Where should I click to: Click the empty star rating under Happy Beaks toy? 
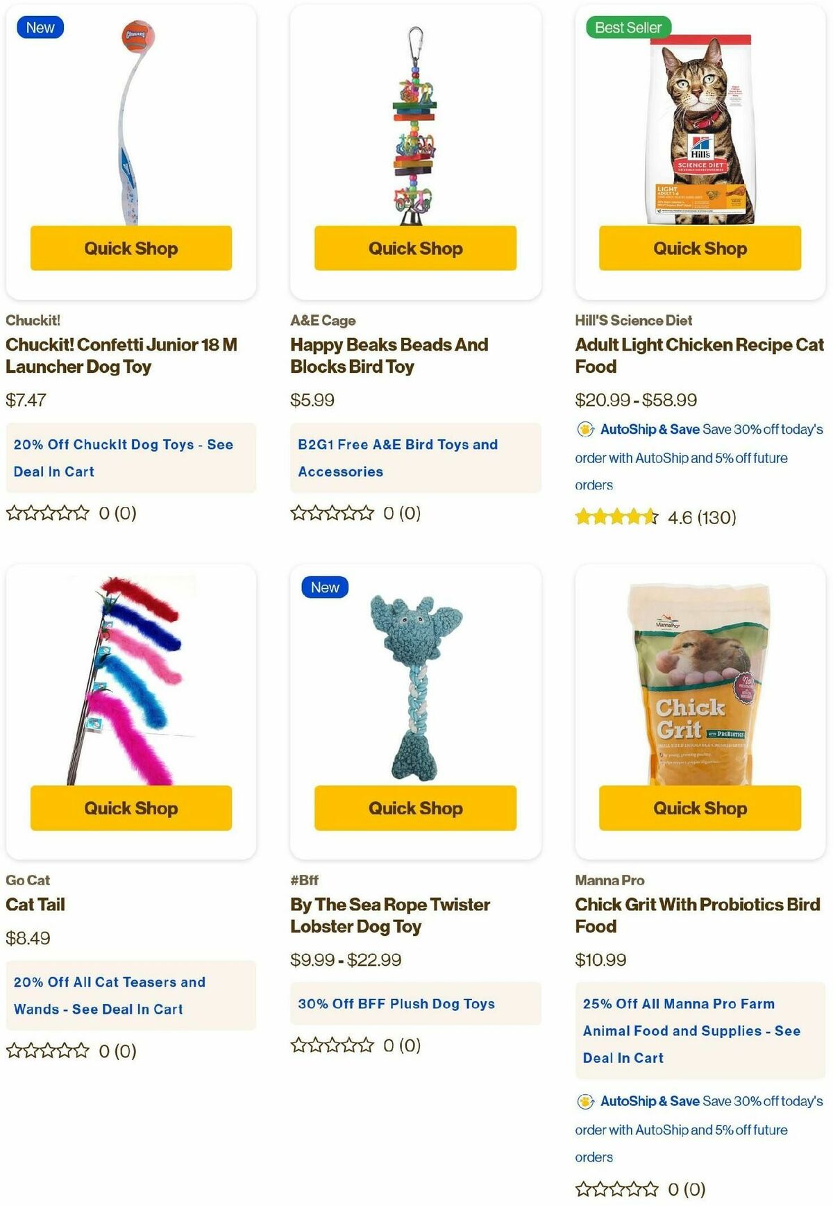pyautogui.click(x=332, y=513)
